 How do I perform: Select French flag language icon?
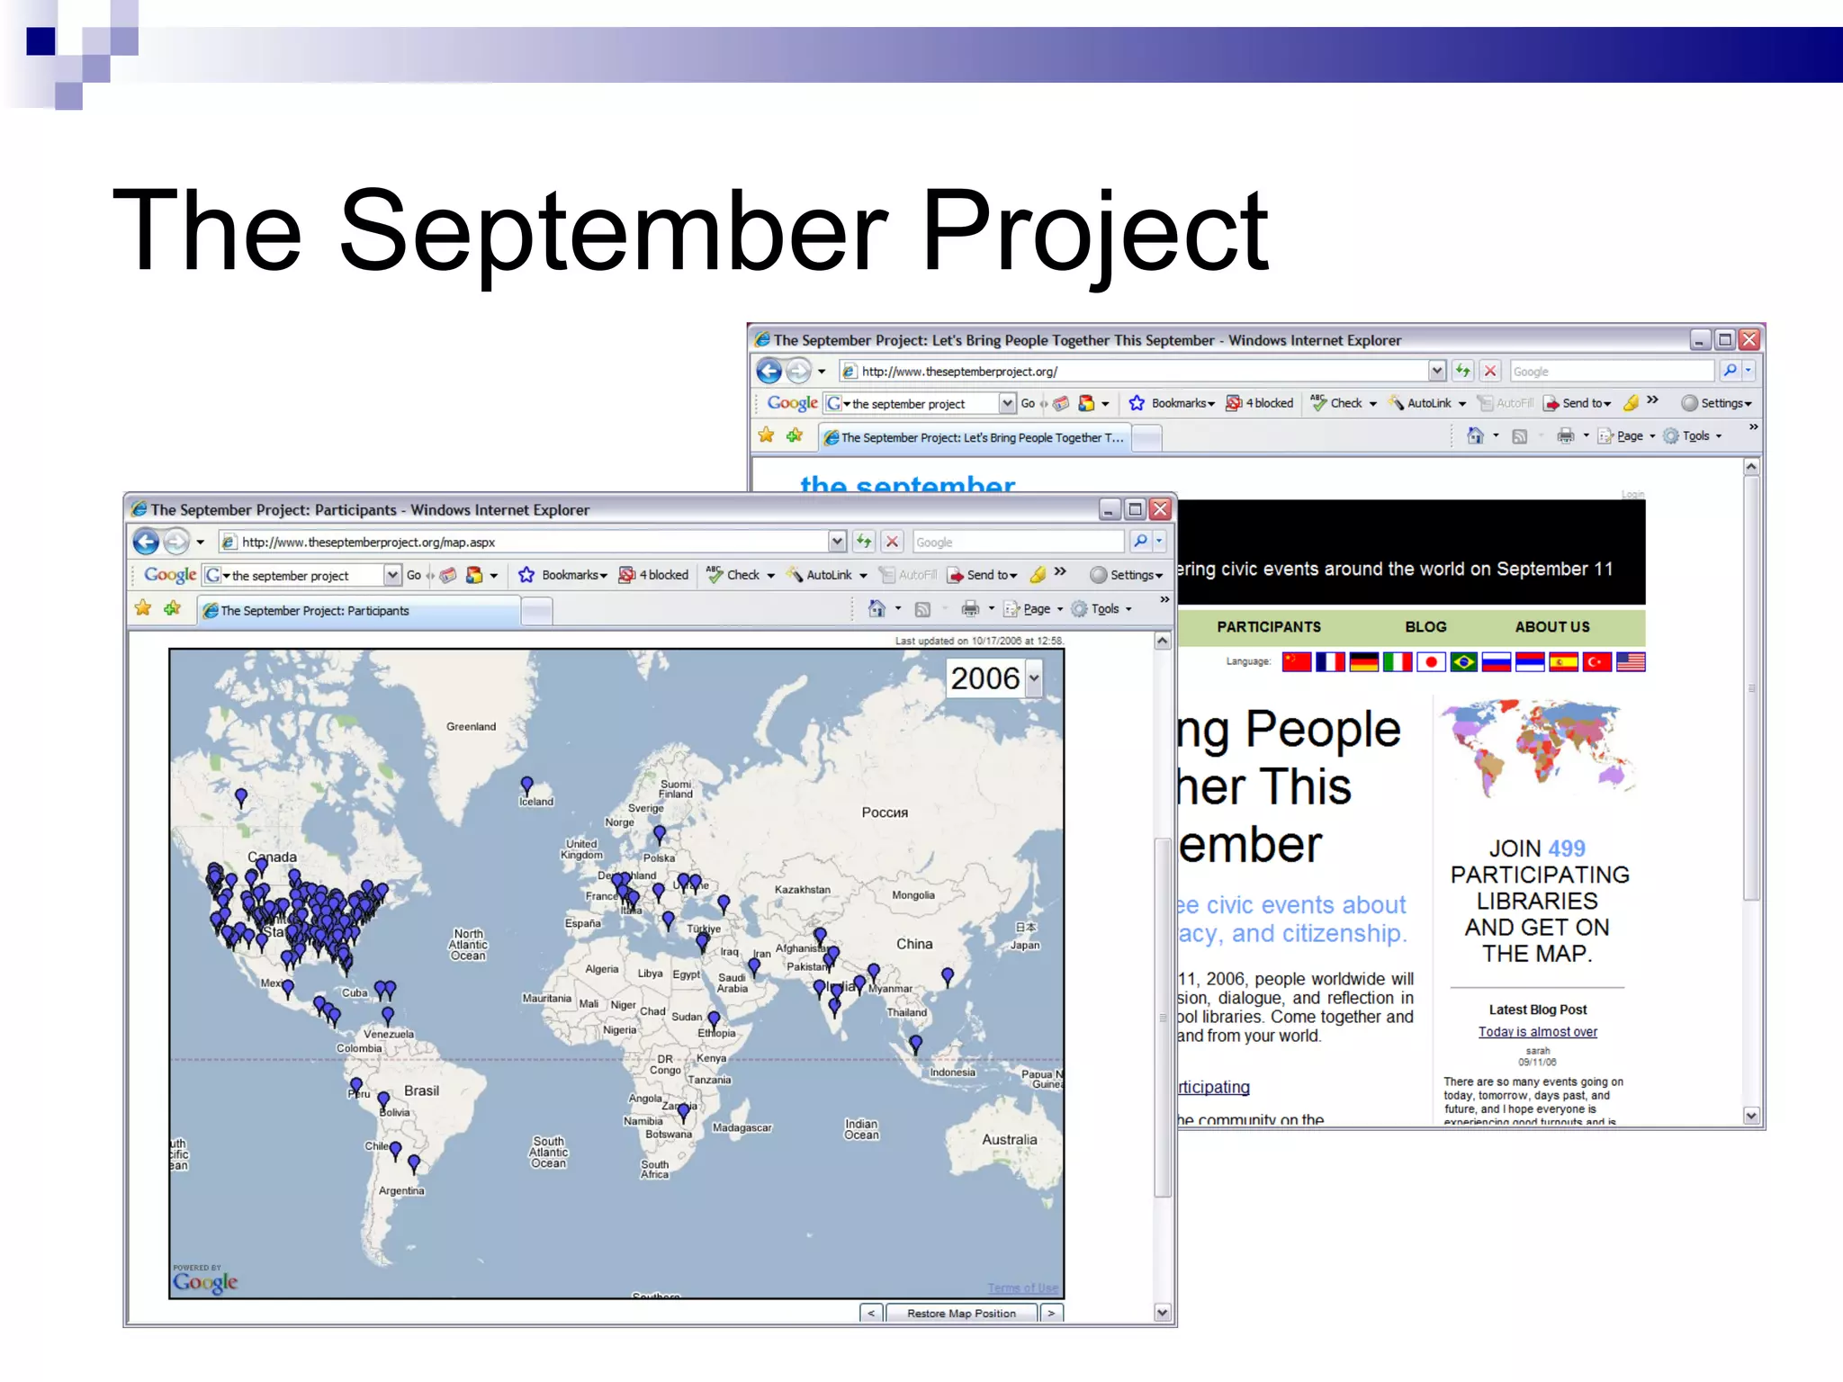(1330, 662)
